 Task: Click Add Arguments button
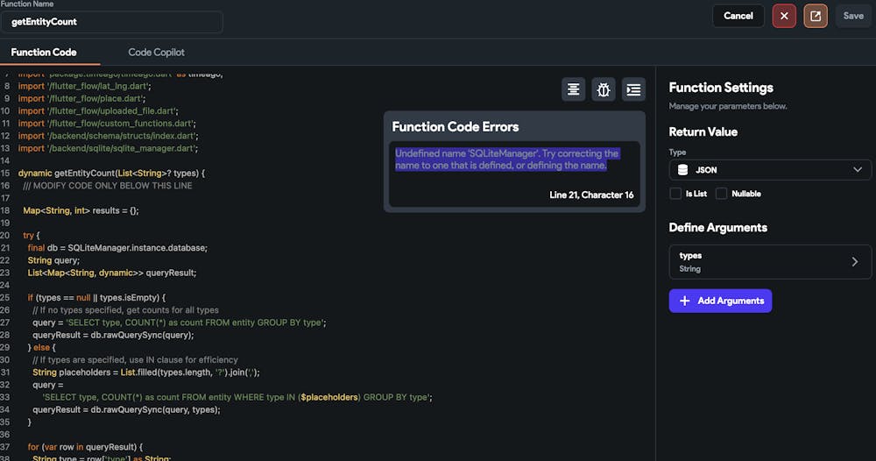[720, 301]
